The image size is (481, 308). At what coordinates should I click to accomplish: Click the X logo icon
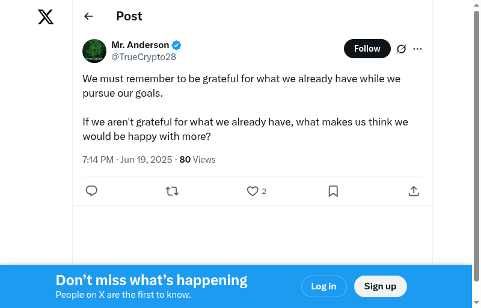[46, 17]
